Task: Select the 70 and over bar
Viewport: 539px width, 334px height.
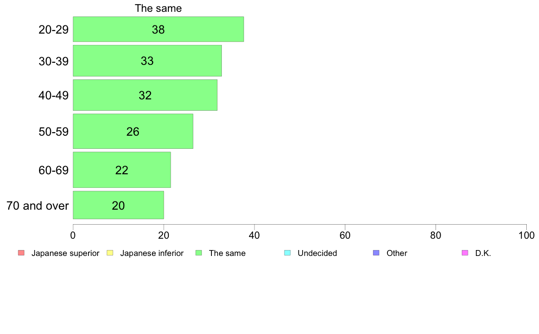Action: coord(118,205)
